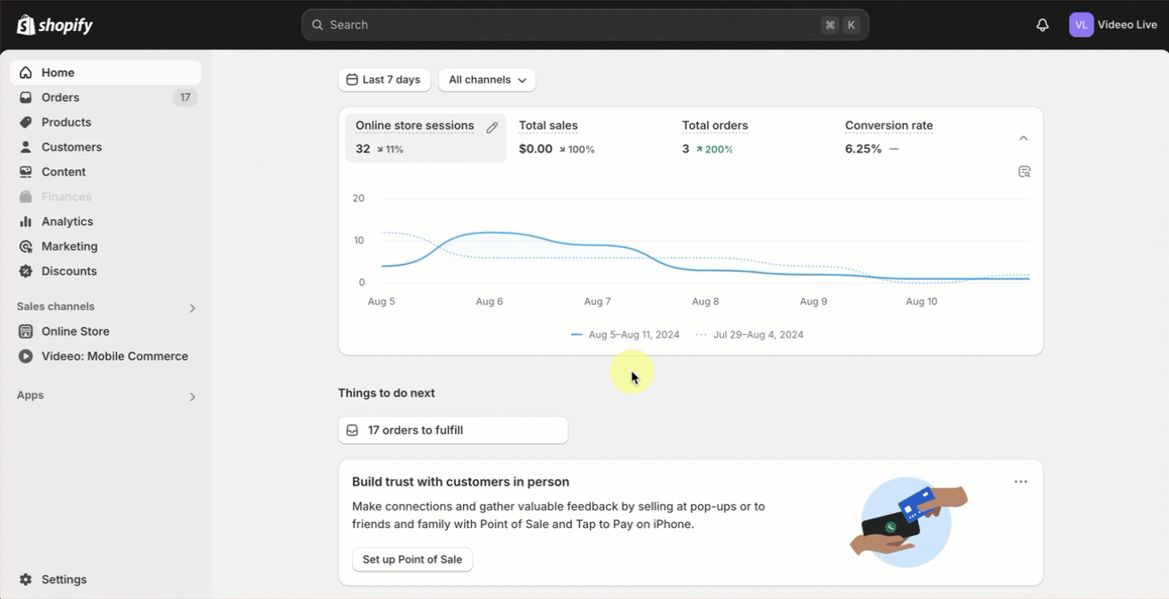Screen dimensions: 1169x599
Task: Go to Orders in sidebar
Action: click(x=60, y=97)
